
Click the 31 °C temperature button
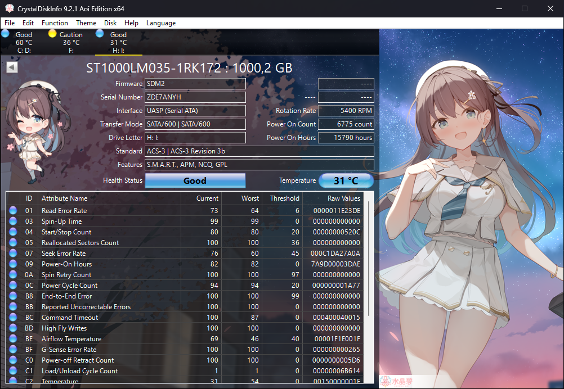346,180
